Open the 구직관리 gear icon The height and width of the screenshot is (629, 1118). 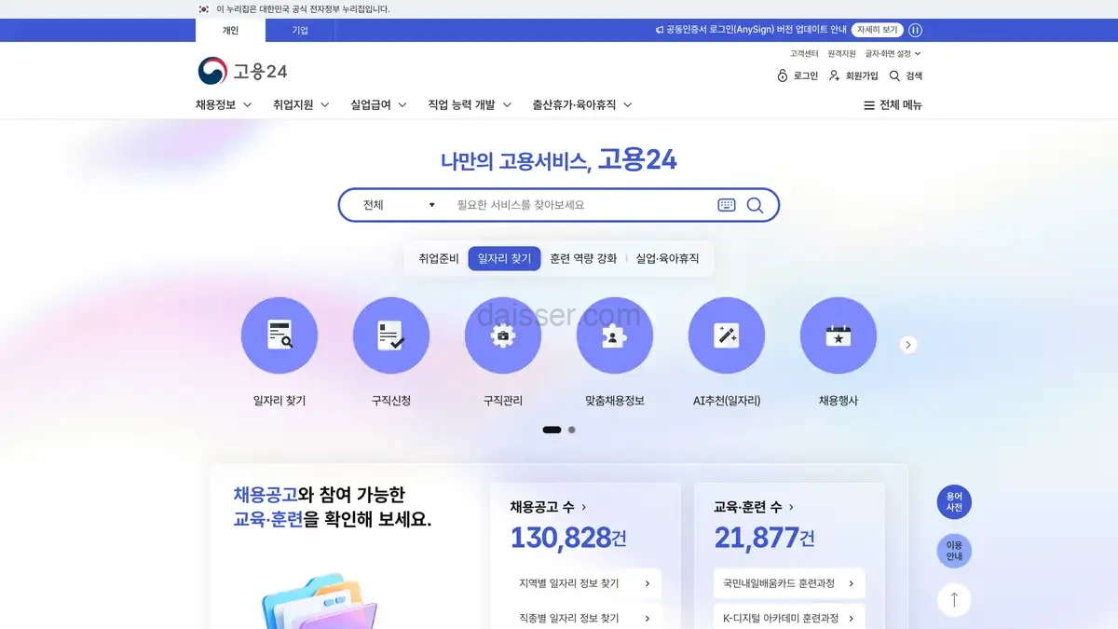[503, 335]
